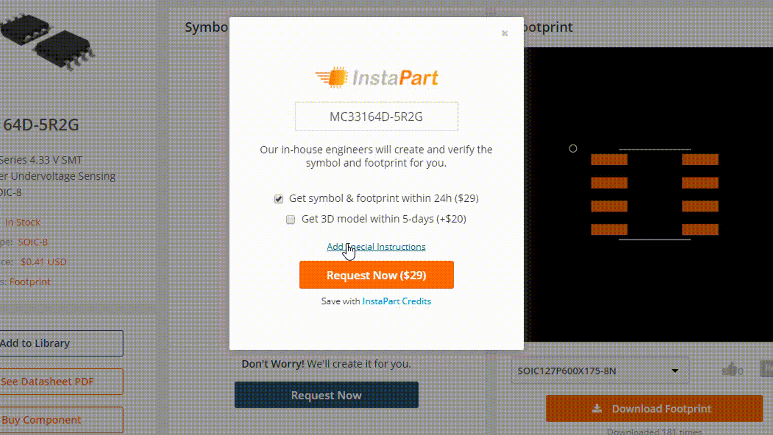The width and height of the screenshot is (773, 435).
Task: Click the orange Request Now ($29) button
Action: tap(376, 275)
